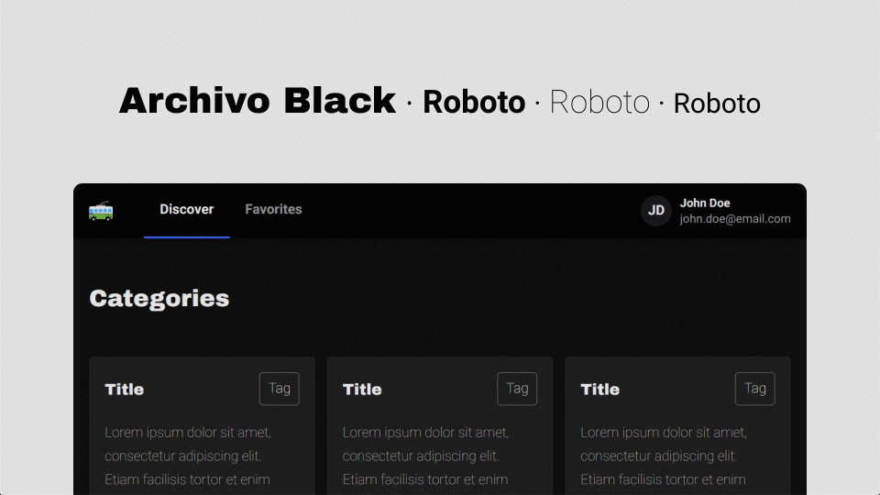Open the Discover tab

click(187, 210)
